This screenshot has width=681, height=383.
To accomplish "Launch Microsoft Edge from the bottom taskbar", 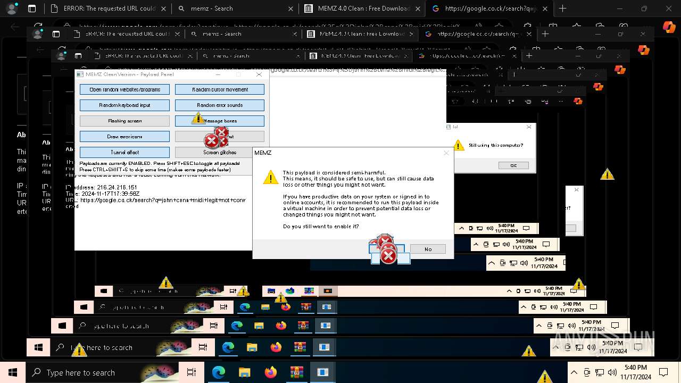I will pos(219,372).
